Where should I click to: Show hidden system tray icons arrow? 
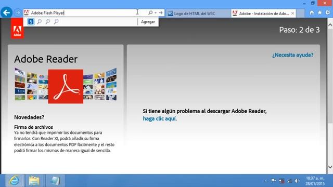pos(266,181)
